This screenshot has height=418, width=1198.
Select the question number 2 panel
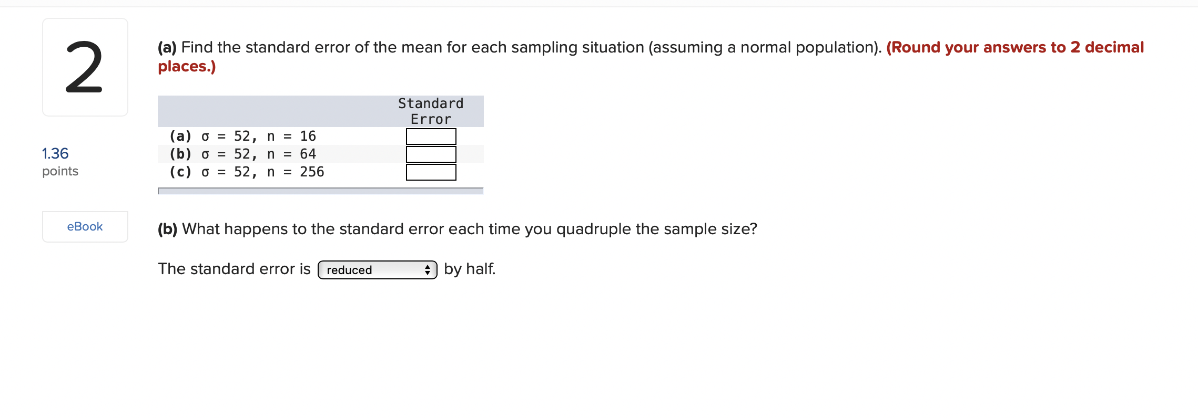pos(84,67)
